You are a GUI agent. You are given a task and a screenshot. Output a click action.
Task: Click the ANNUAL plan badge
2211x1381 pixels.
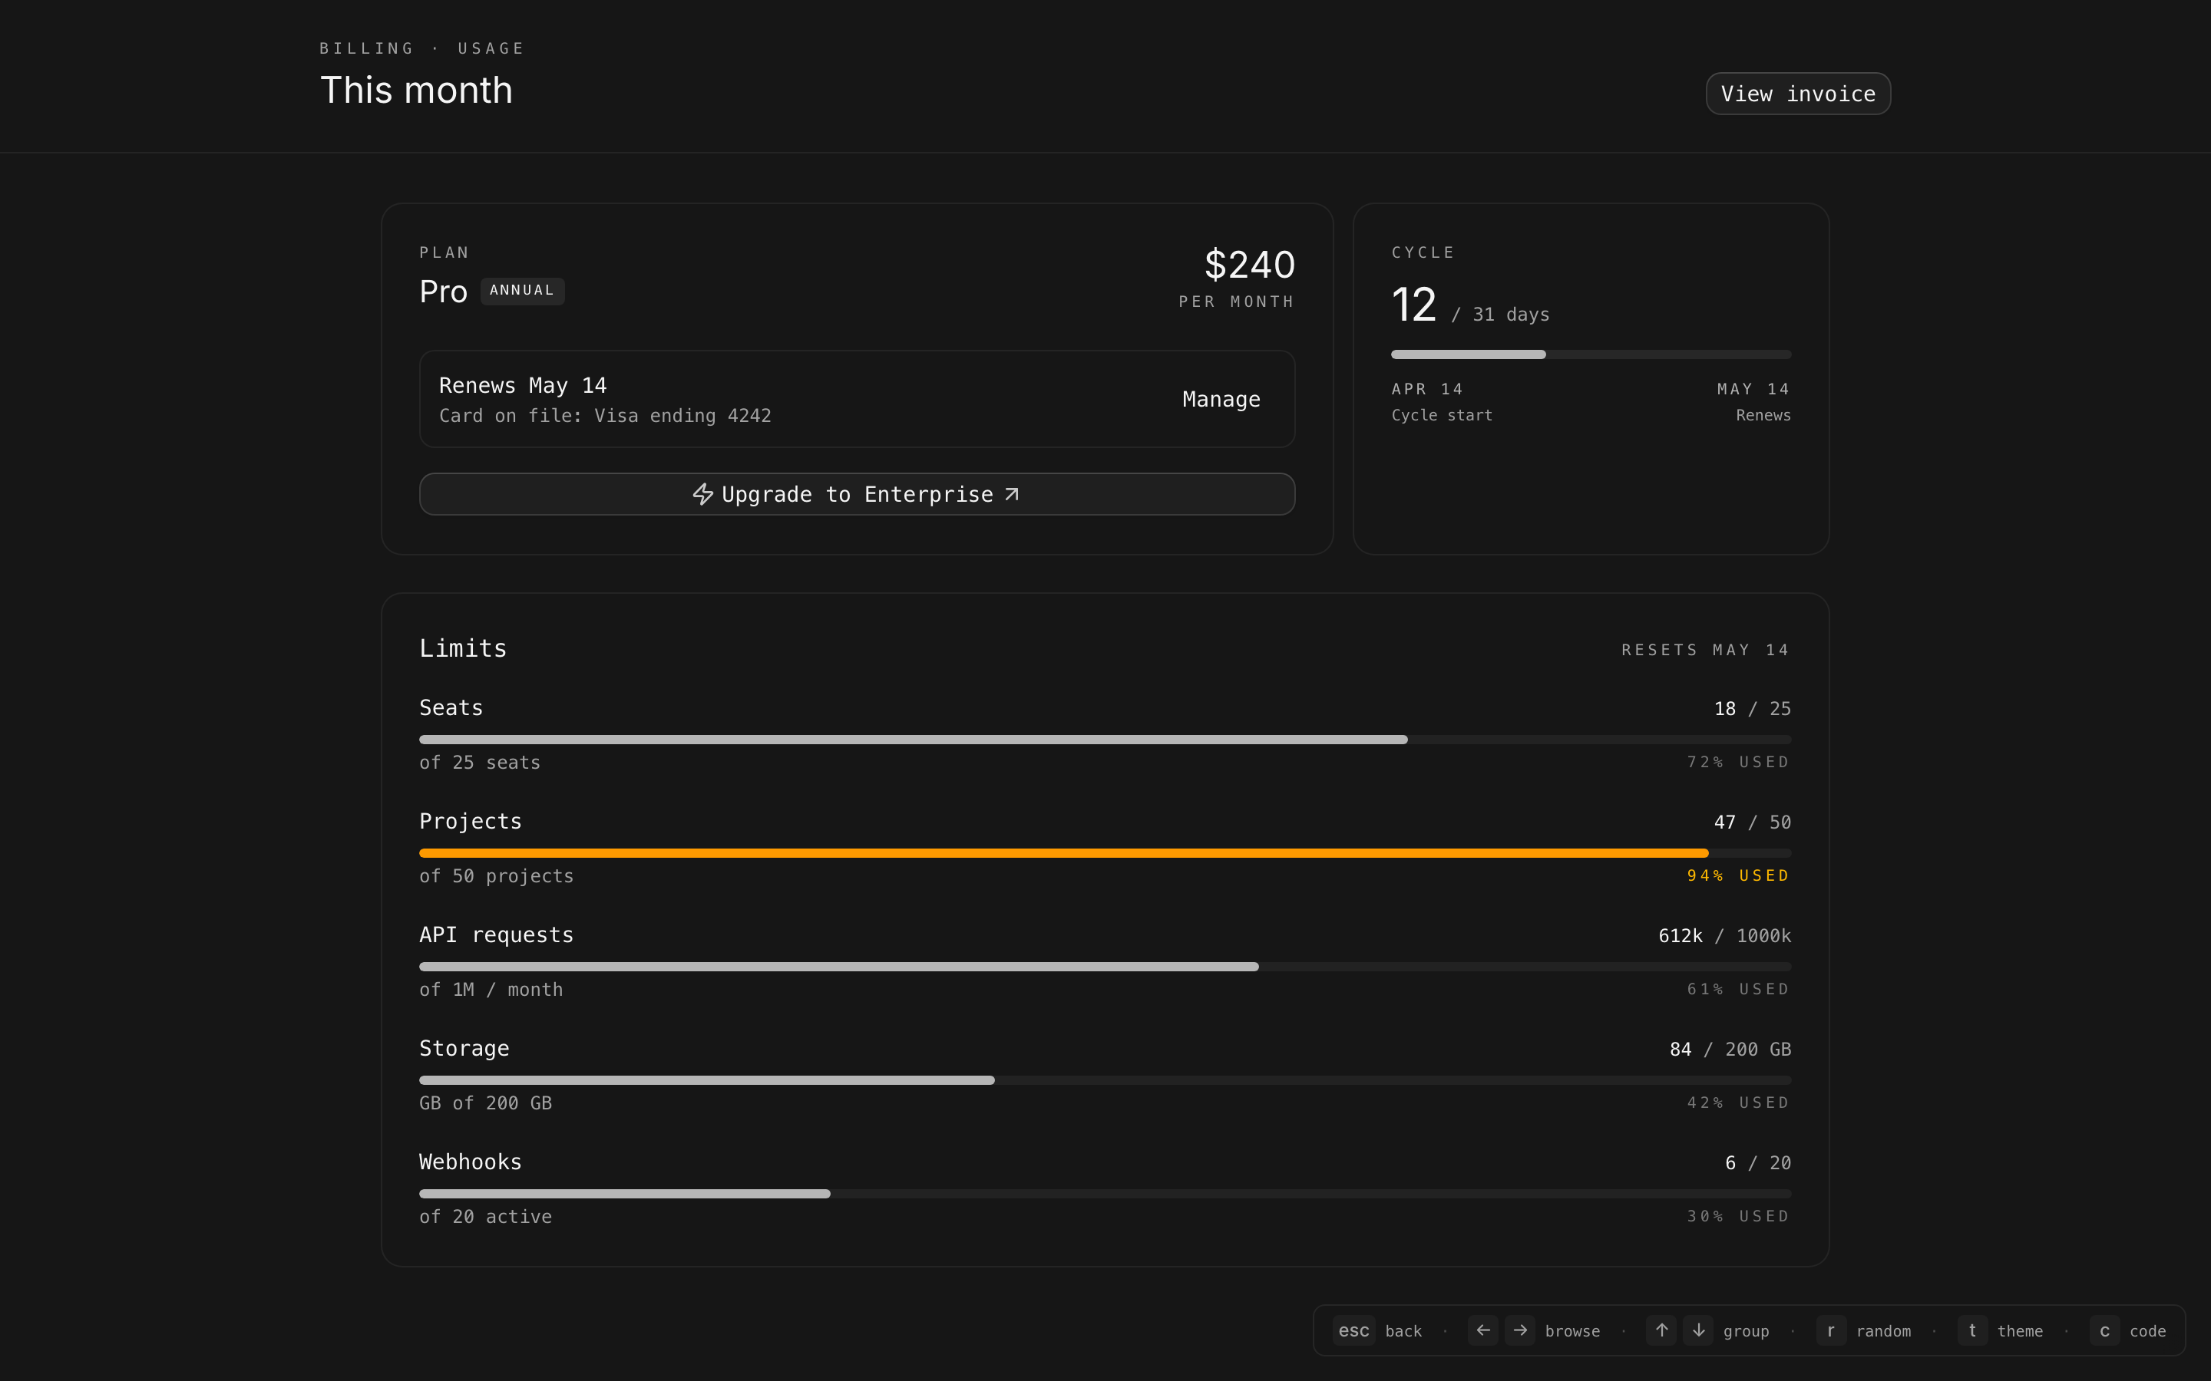pos(522,291)
